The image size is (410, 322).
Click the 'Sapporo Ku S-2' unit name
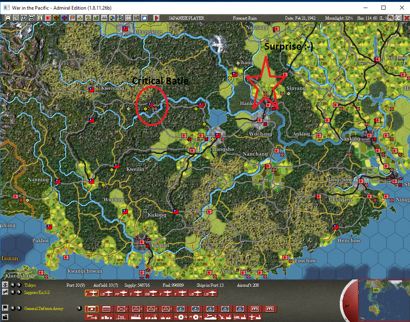(37, 292)
